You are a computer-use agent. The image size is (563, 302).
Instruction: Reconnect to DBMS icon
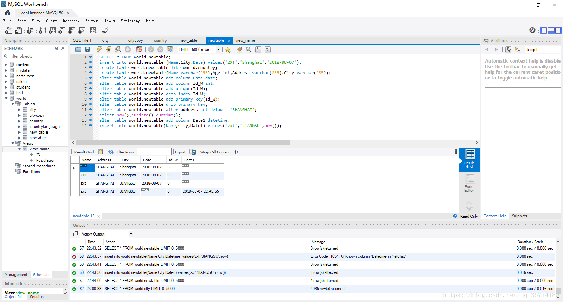click(105, 31)
